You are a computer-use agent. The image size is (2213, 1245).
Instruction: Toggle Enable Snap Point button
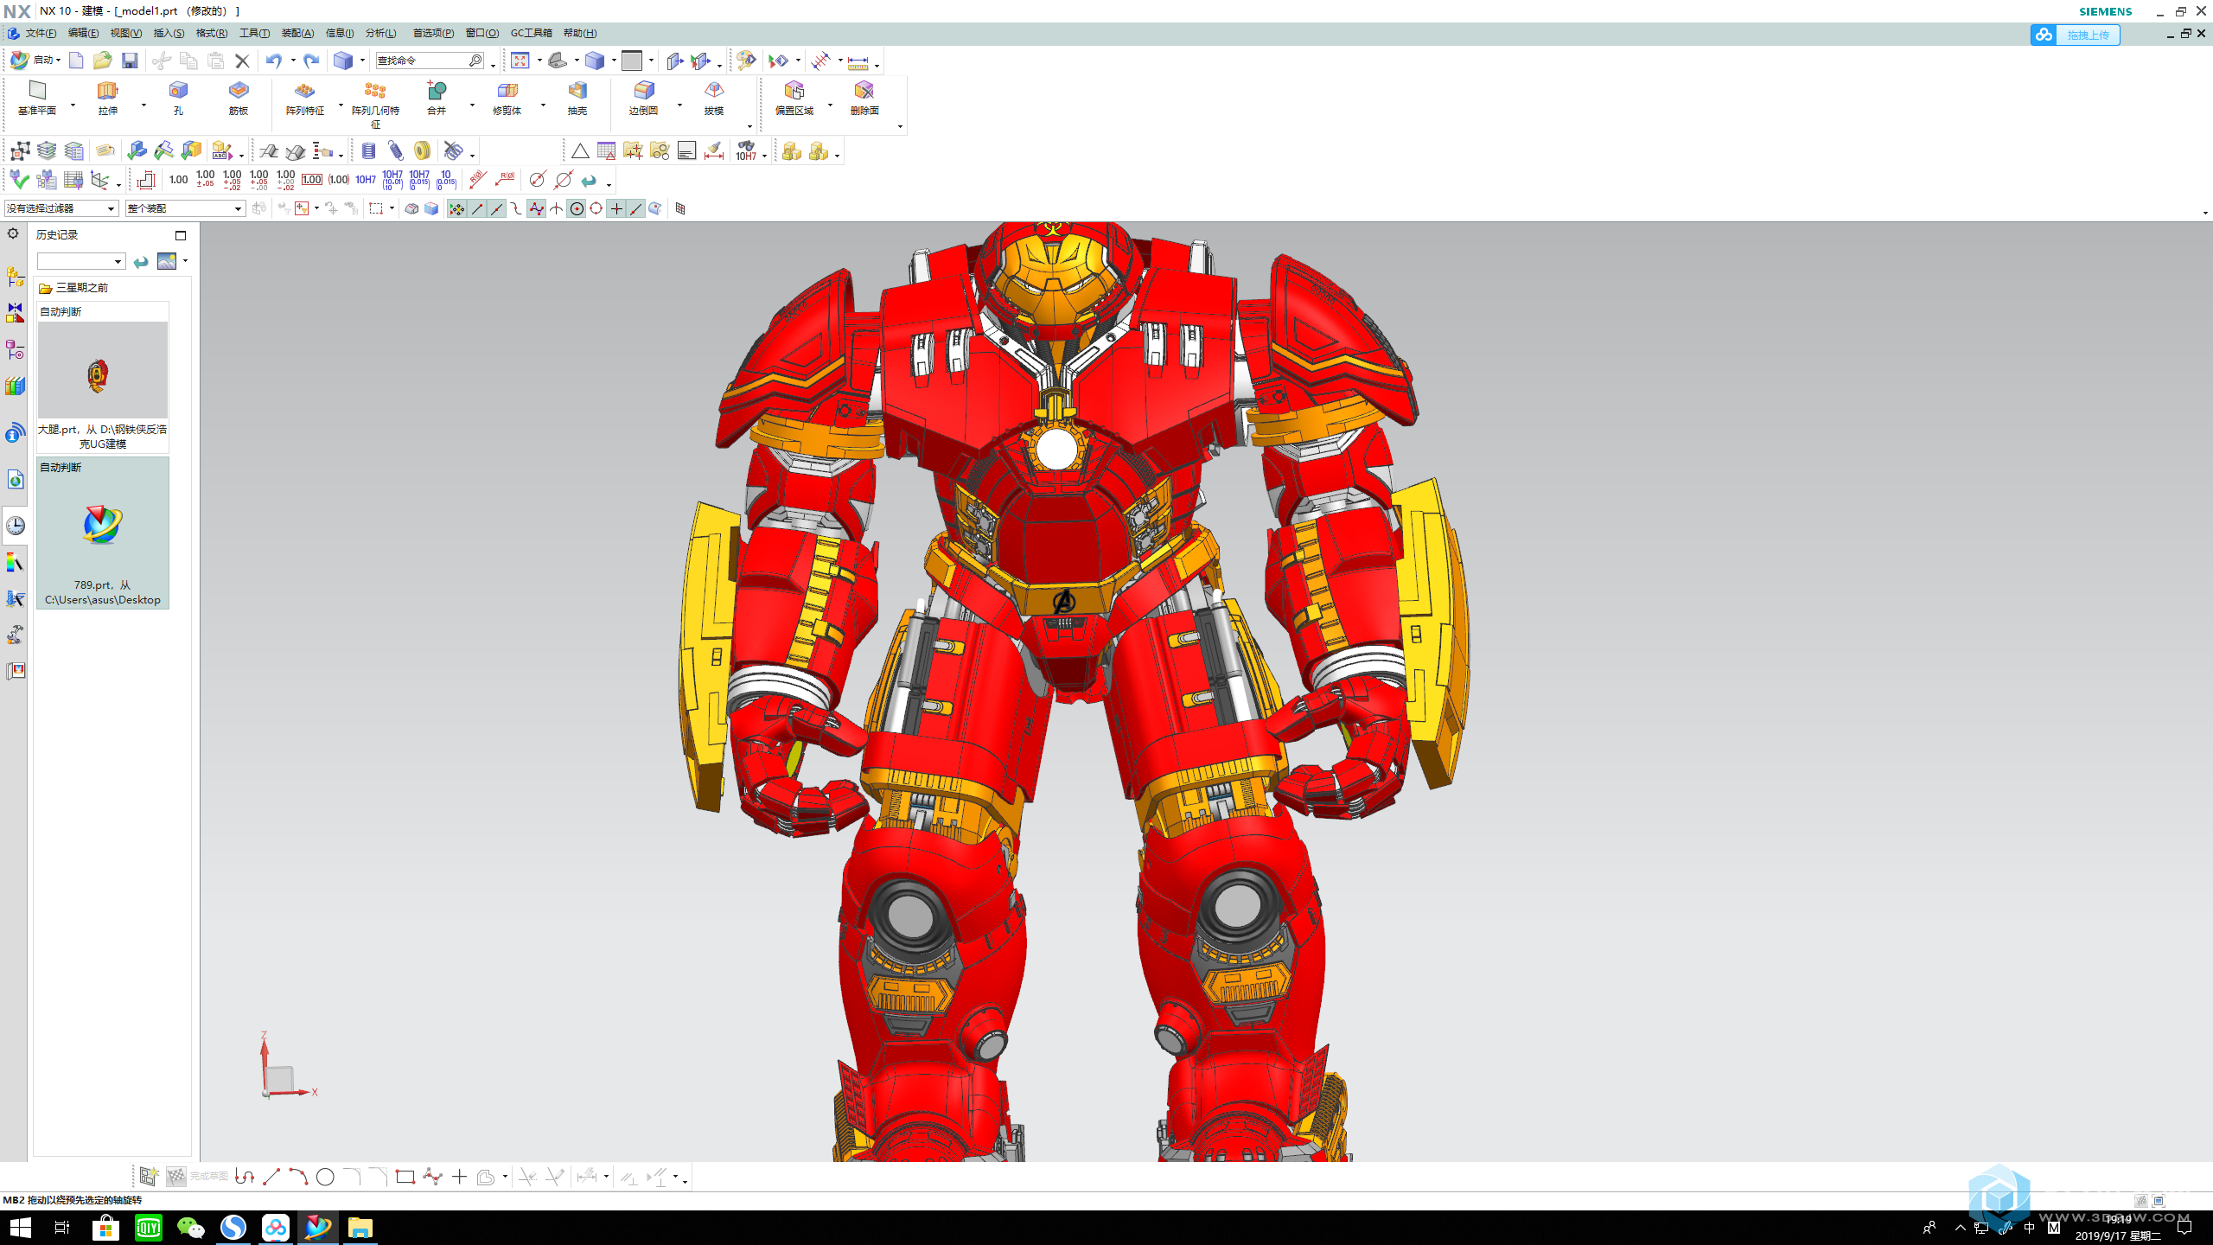pyautogui.click(x=456, y=208)
